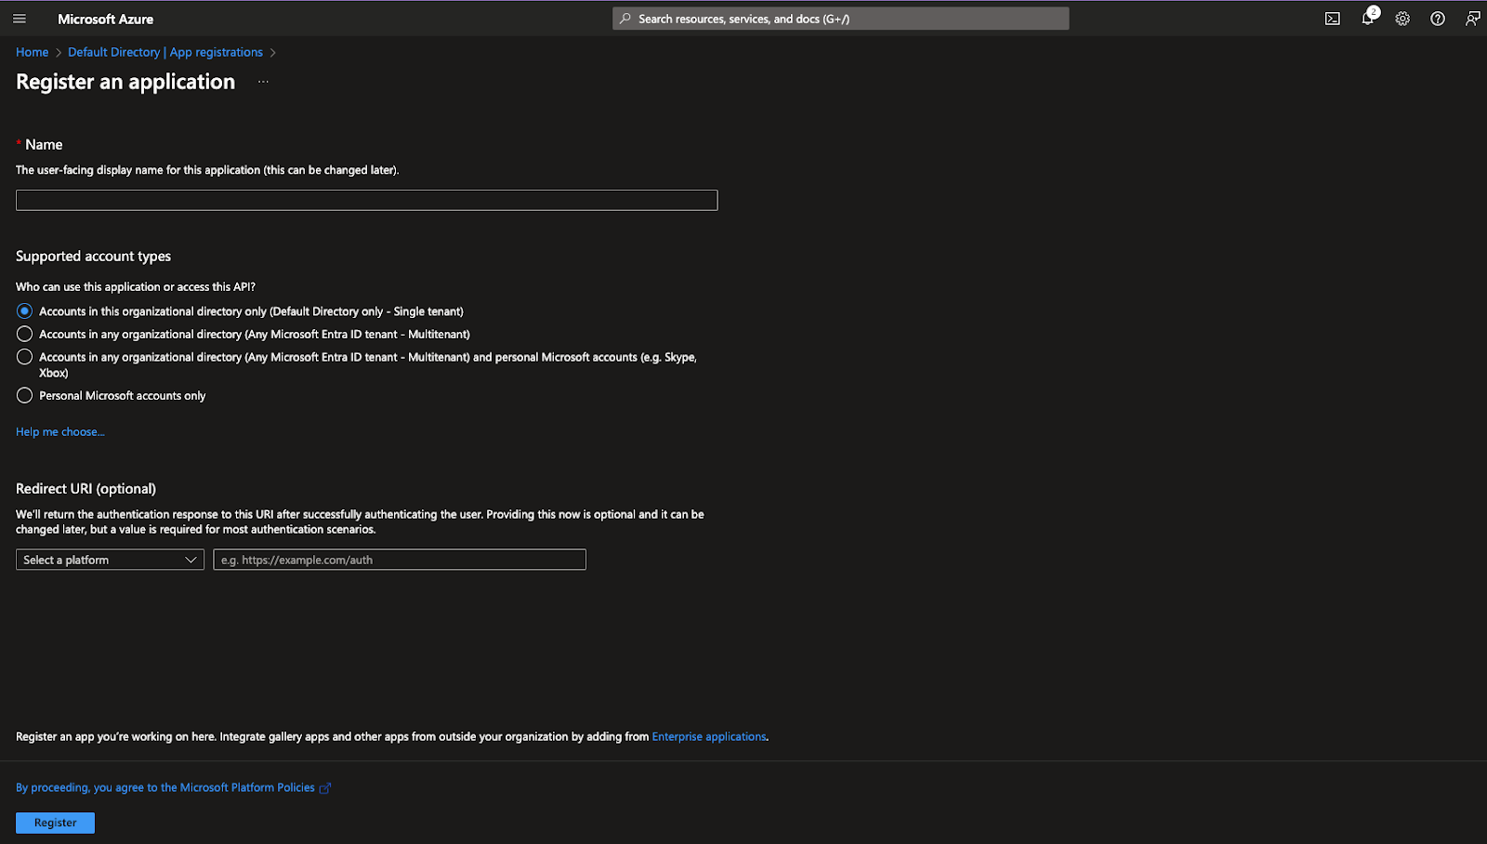Open portal settings gear
Image resolution: width=1487 pixels, height=844 pixels.
(1402, 19)
